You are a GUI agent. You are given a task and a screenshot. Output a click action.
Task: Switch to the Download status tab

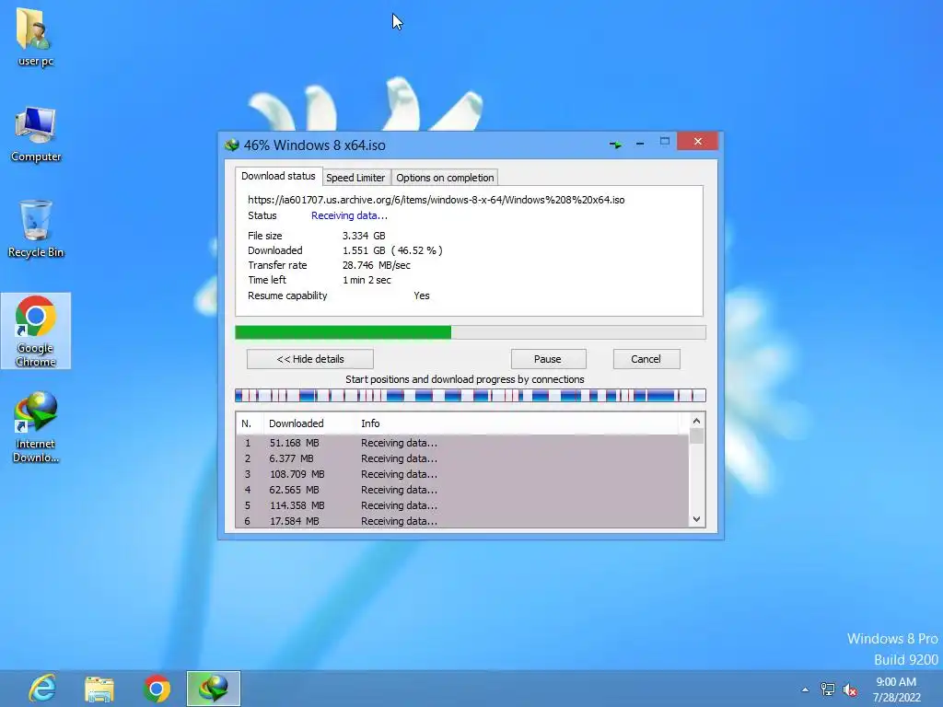point(278,176)
